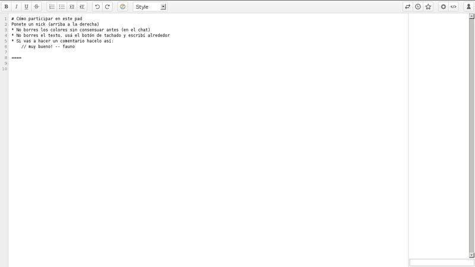Undo the last edit

[x=97, y=7]
